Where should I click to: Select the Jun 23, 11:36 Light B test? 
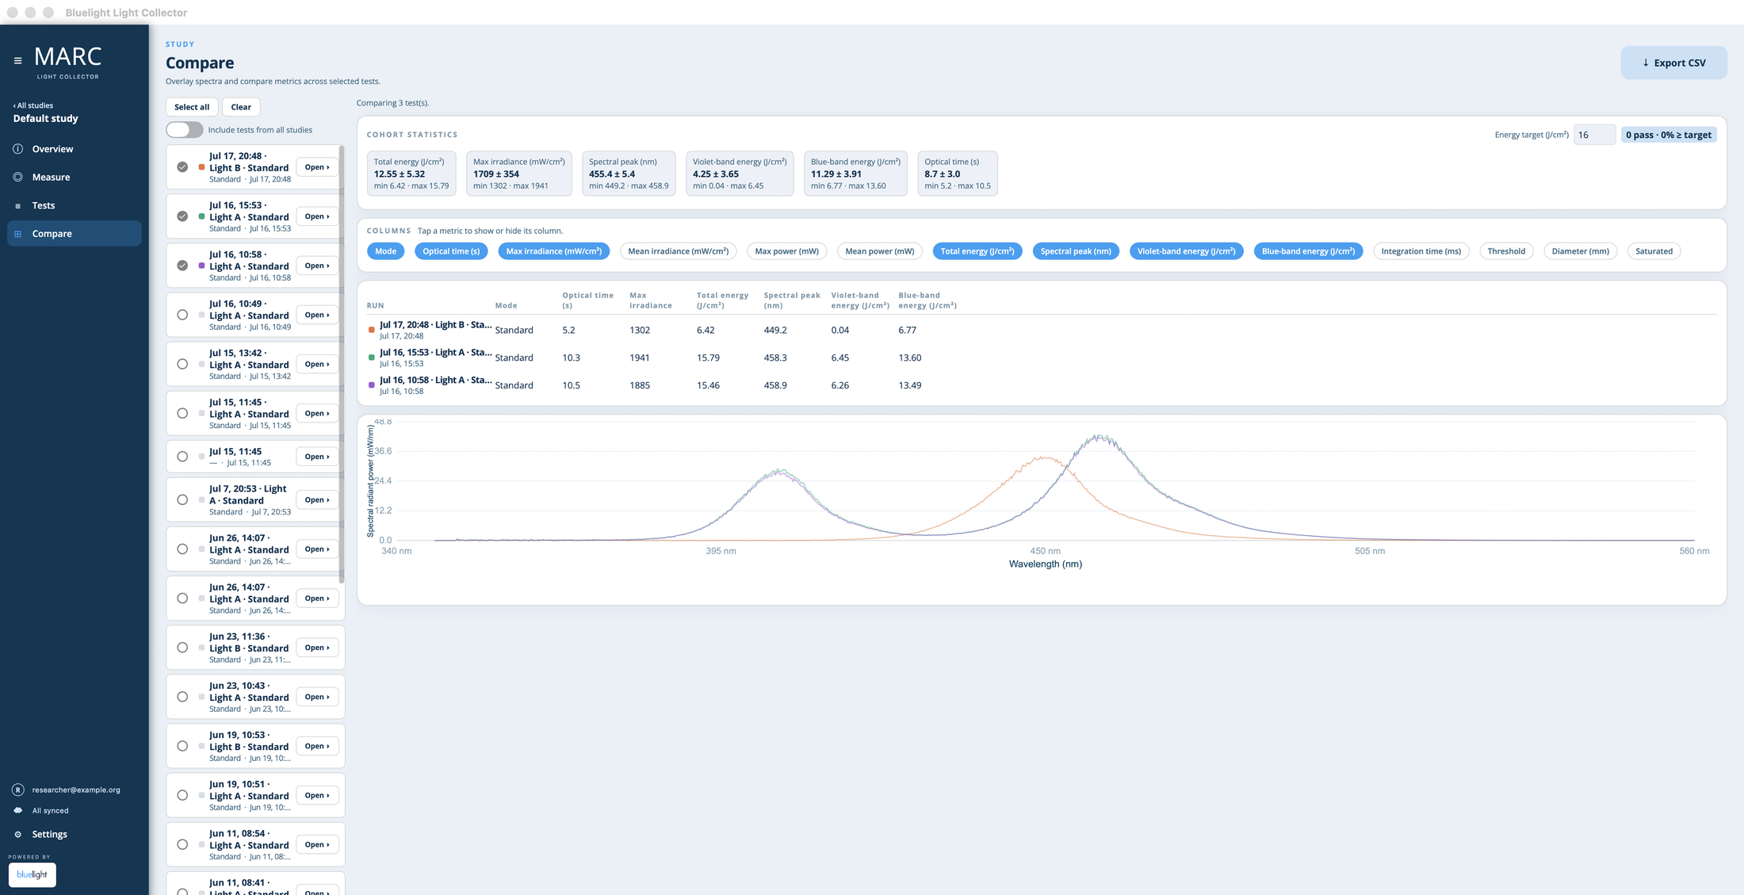point(182,648)
